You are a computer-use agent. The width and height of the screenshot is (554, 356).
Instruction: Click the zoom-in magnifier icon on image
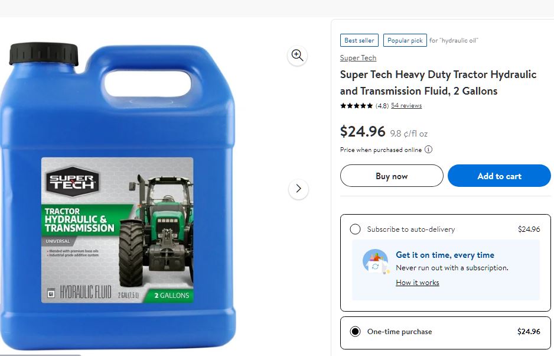[297, 56]
